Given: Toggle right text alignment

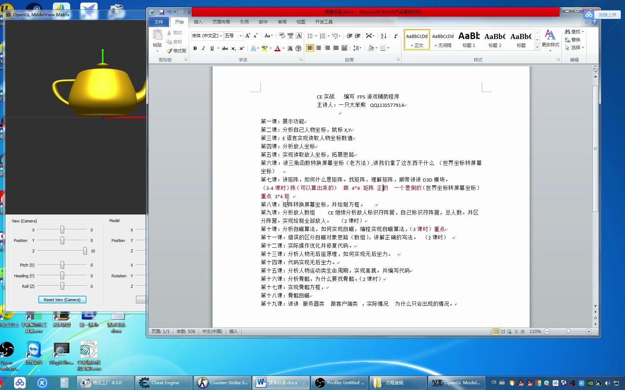Looking at the screenshot, I should [x=327, y=48].
